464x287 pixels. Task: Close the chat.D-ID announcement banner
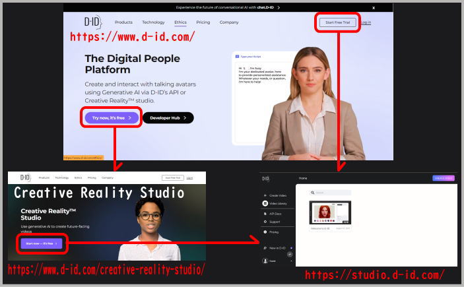pos(373,8)
